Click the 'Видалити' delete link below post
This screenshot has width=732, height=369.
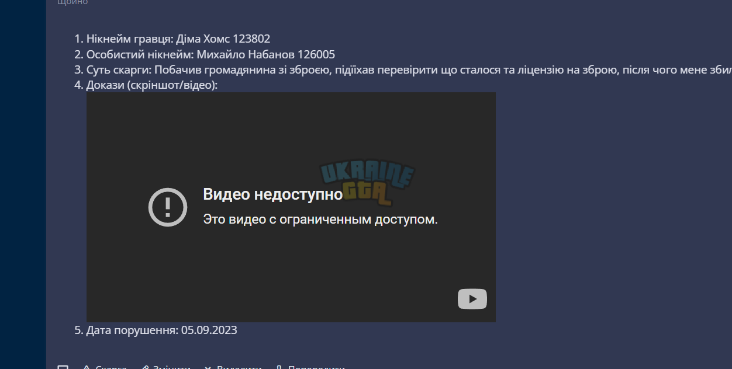233,367
